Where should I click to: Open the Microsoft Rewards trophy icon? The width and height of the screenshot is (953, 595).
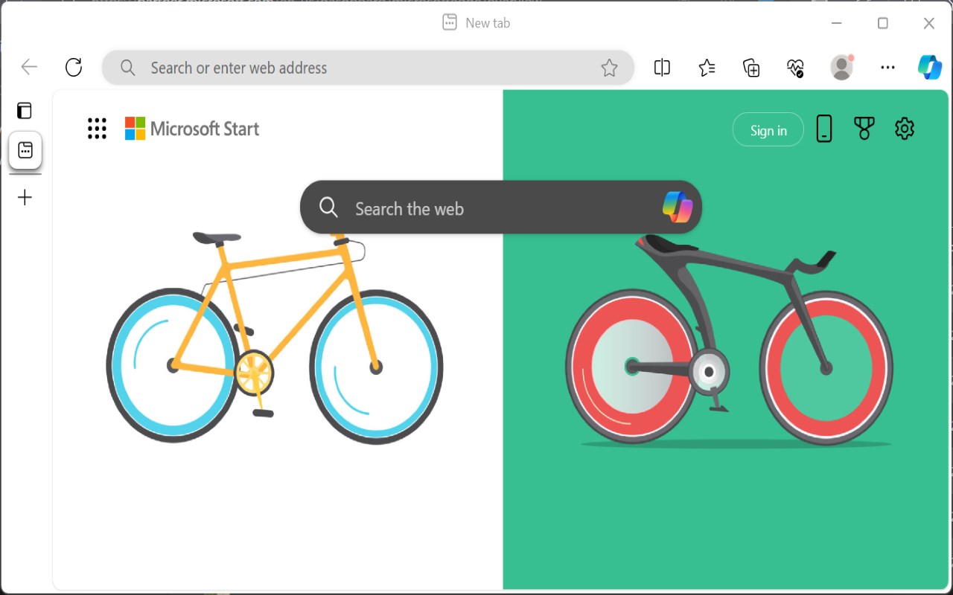pos(864,129)
